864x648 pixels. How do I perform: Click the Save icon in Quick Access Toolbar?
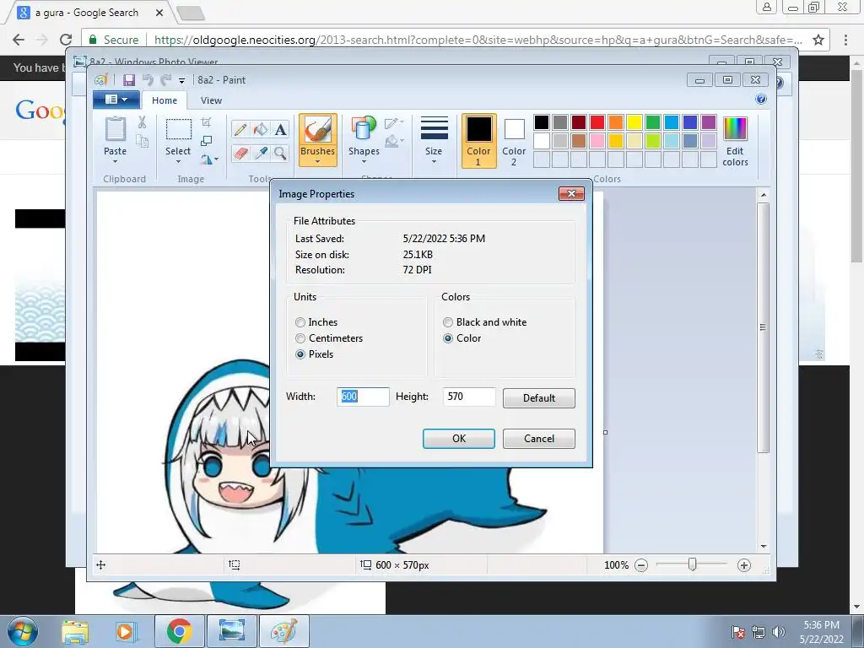point(129,80)
